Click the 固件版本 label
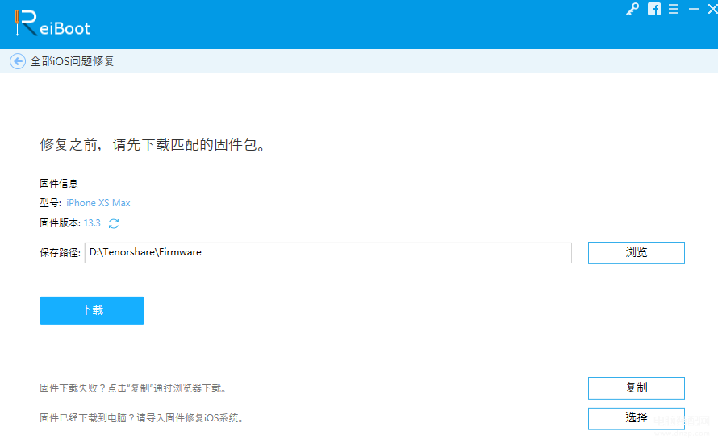 (x=60, y=223)
